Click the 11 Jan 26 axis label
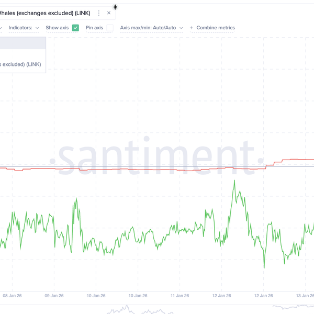The image size is (314, 314). point(180,296)
